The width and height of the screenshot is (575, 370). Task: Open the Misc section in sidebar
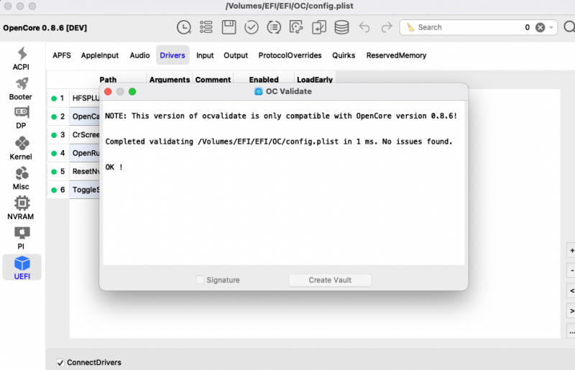(22, 178)
